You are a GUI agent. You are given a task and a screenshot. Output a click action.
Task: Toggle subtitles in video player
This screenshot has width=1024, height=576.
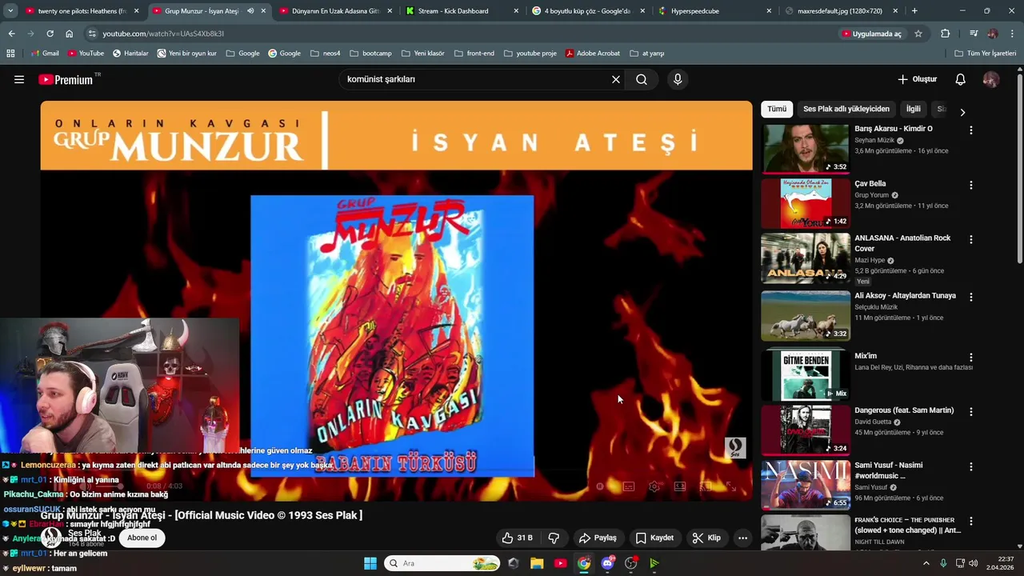click(x=629, y=486)
